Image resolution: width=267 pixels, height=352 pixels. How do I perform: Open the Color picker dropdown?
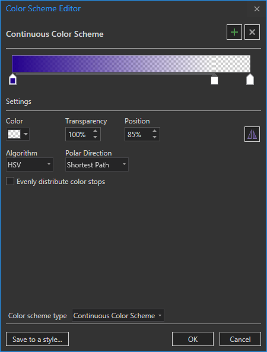coord(18,134)
